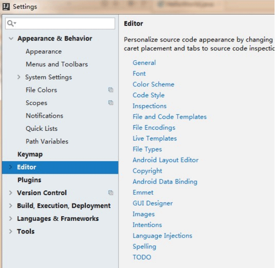Expand the Version Control node
The width and height of the screenshot is (275, 268).
[11, 193]
